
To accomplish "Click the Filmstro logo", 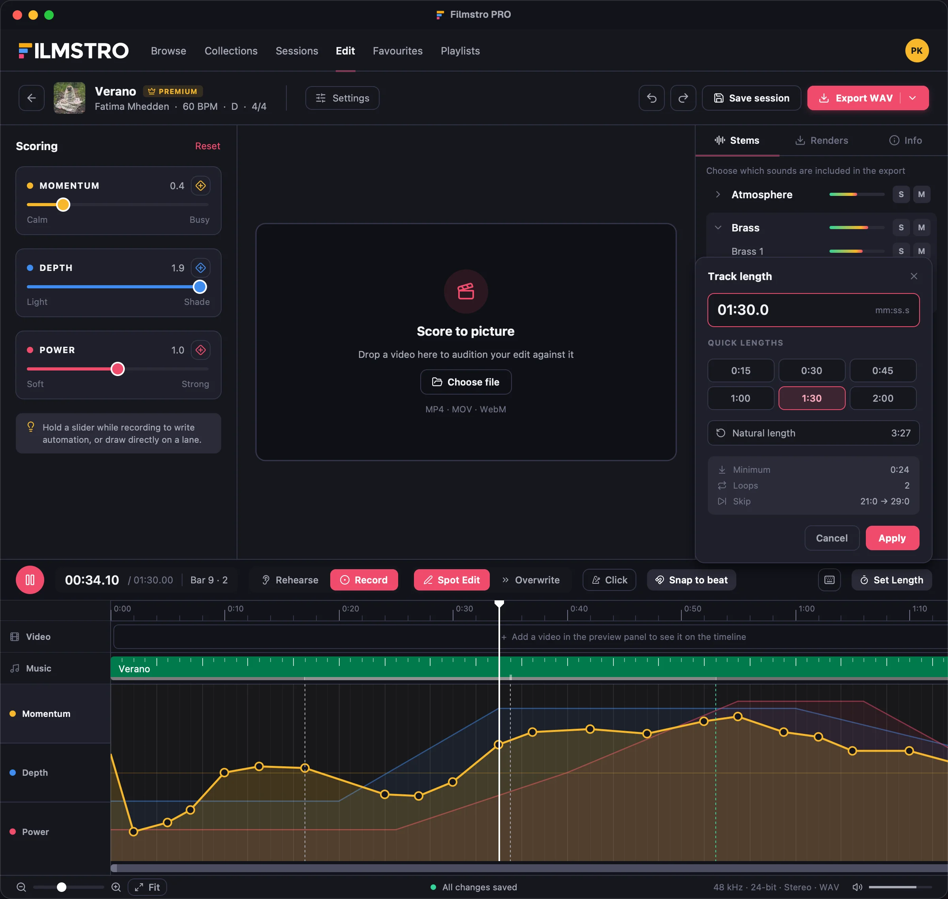I will pos(73,51).
